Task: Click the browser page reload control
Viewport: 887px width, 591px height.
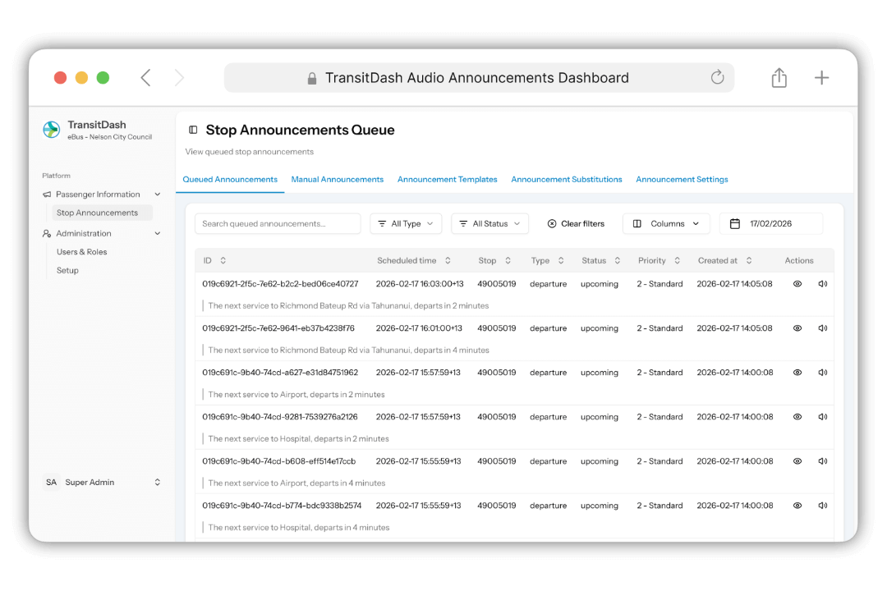Action: (x=717, y=77)
